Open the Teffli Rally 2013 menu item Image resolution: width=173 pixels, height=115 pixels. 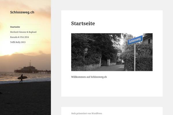pos(18,42)
